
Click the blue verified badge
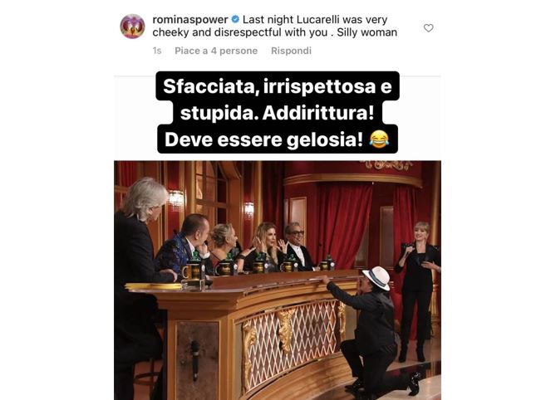(235, 19)
